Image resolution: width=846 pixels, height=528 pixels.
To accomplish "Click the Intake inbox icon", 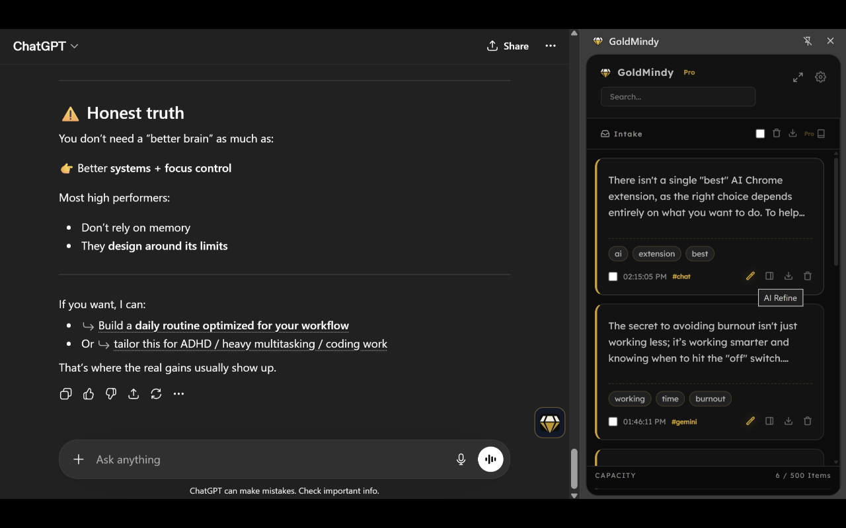I will [x=605, y=134].
